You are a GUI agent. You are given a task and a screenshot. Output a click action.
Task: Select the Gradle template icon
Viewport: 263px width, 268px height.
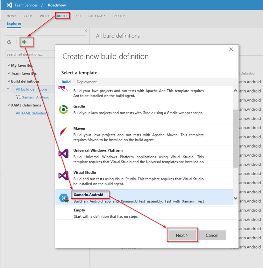tap(63, 110)
